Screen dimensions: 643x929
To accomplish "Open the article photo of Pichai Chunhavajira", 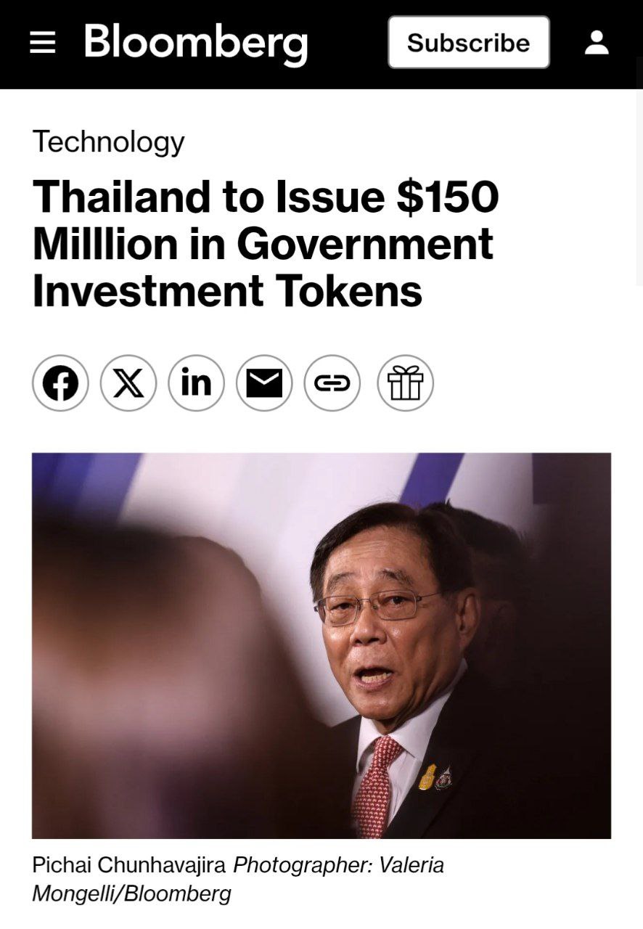I will pyautogui.click(x=321, y=645).
